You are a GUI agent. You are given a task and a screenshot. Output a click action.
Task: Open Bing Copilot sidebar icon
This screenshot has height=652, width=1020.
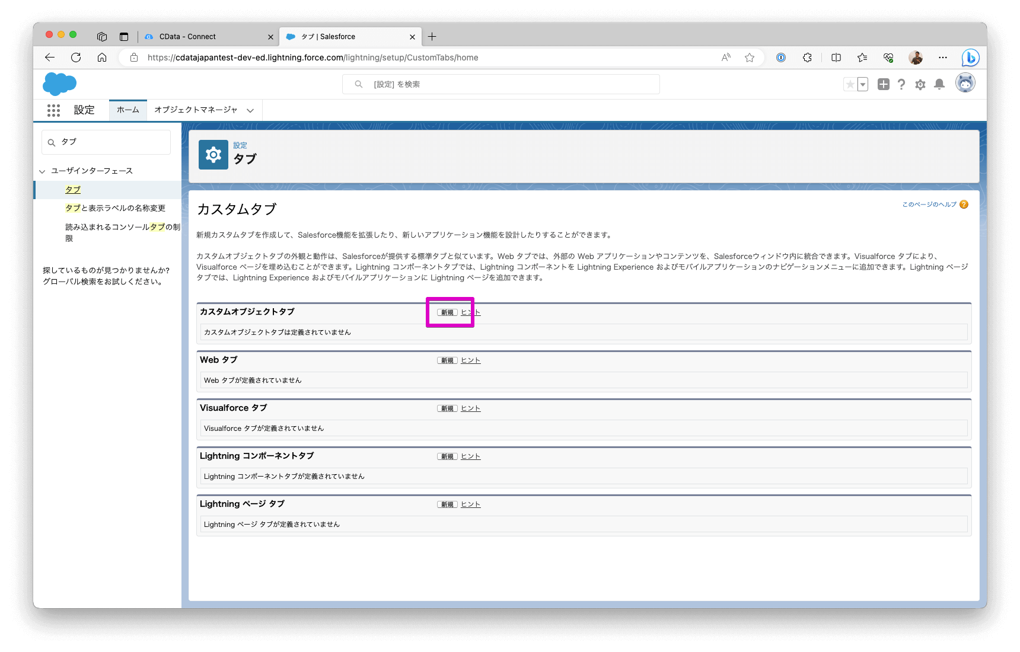pyautogui.click(x=970, y=57)
